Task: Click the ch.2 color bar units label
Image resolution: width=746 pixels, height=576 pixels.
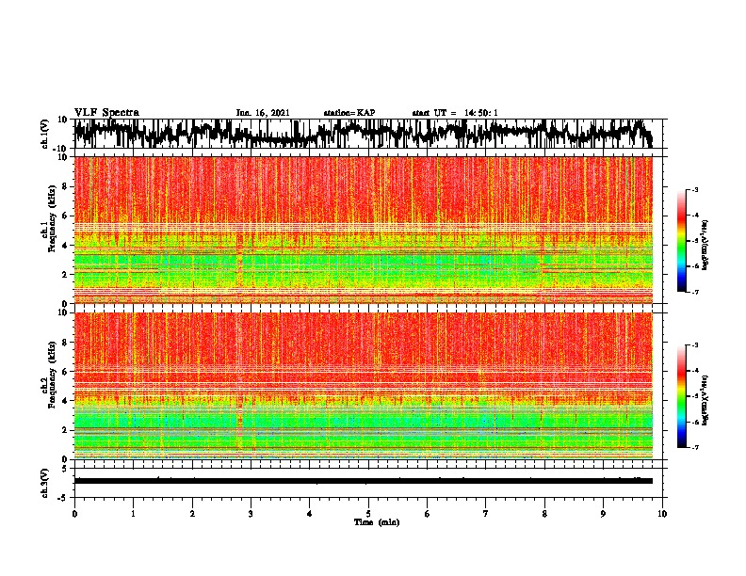Action: pyautogui.click(x=705, y=400)
